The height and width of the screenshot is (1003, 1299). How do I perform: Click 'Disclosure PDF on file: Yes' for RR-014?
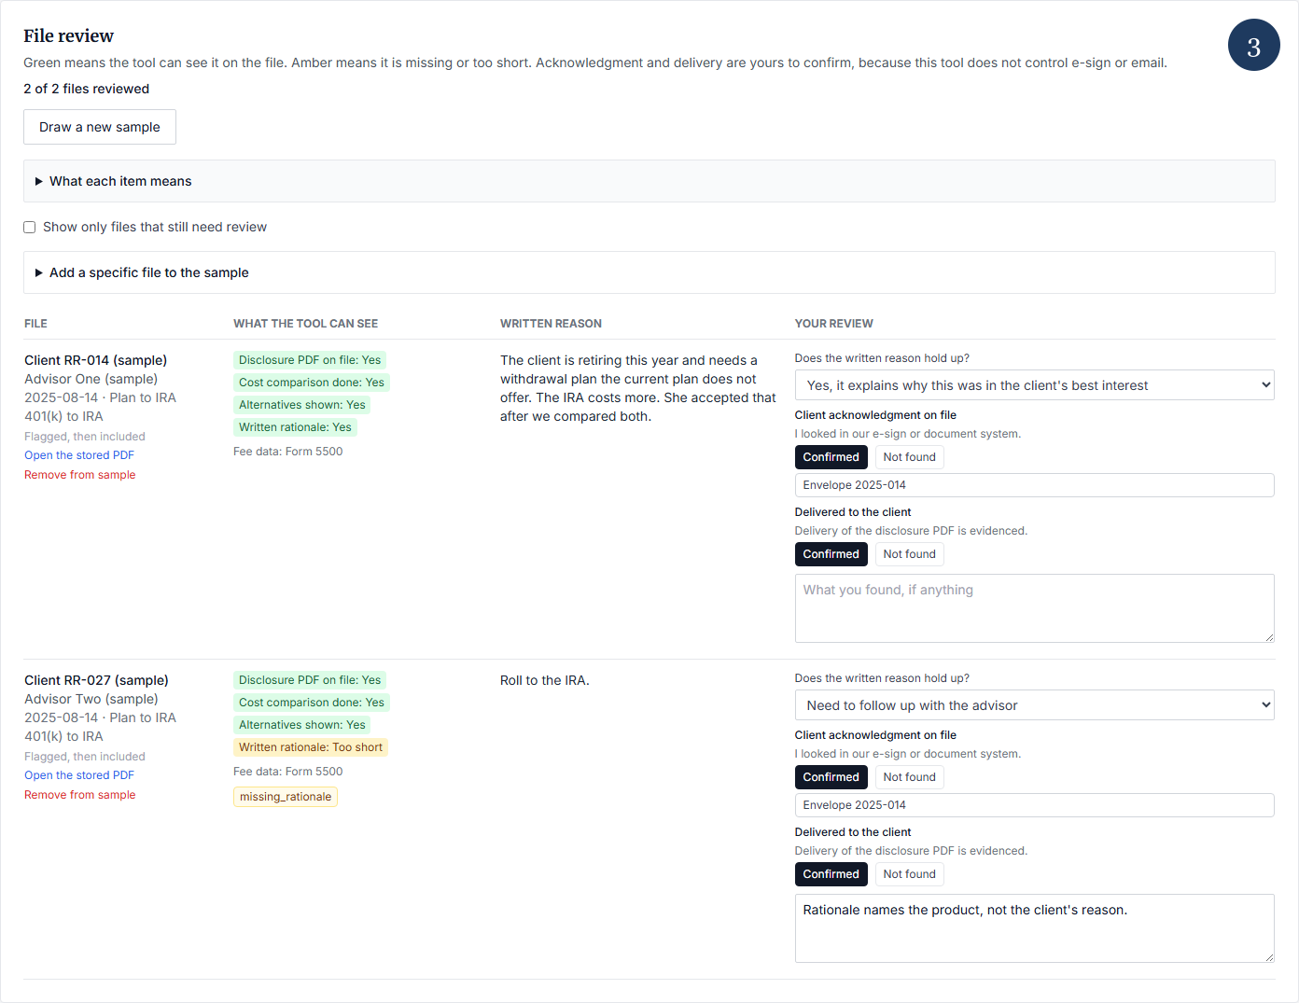(x=310, y=360)
